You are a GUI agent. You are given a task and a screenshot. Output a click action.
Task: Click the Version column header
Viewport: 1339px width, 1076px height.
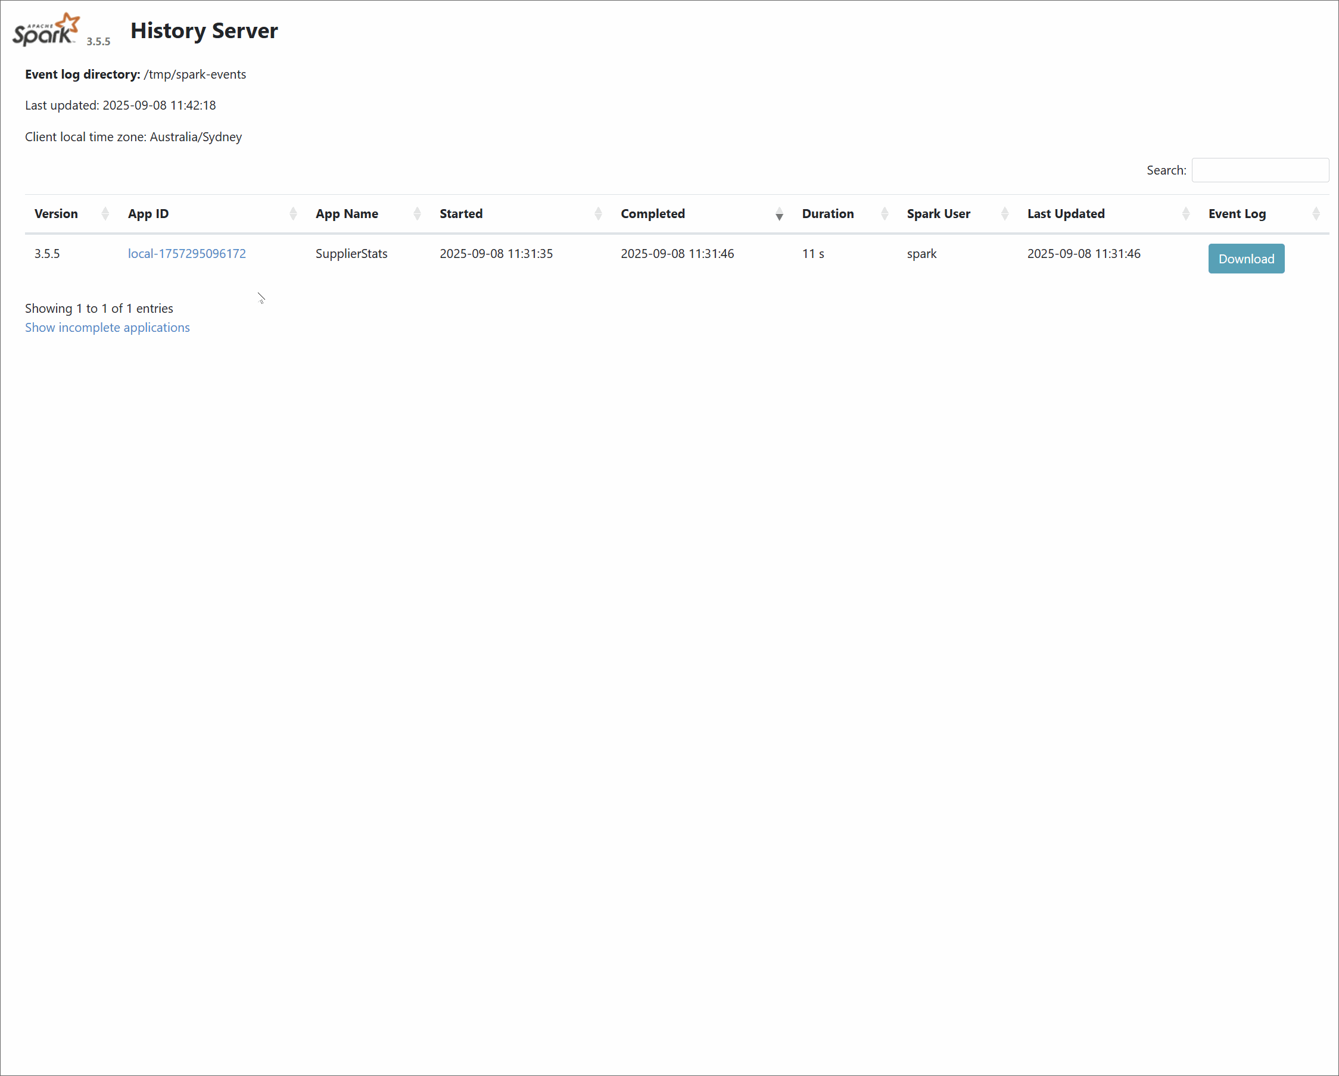click(x=56, y=214)
